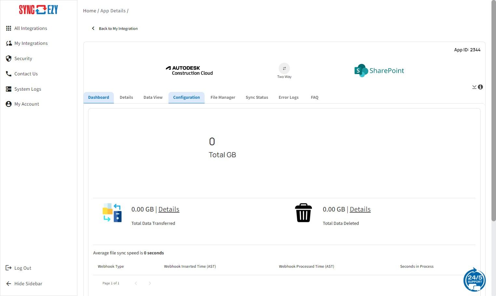This screenshot has height=296, width=496.
Task: Collapse the app header panel
Action: (x=474, y=87)
